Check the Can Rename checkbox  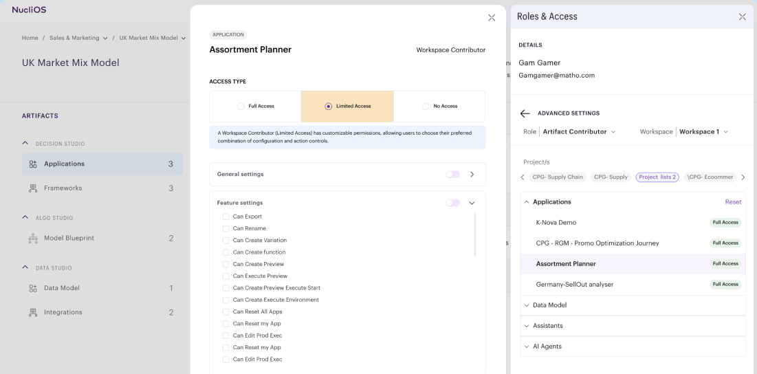click(226, 228)
